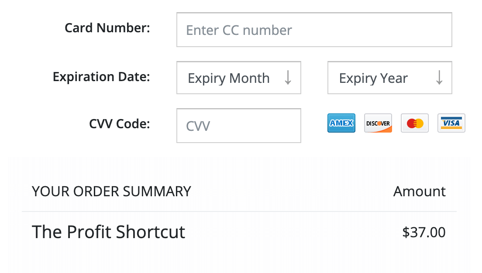
Task: Click the Expiry Month down arrow
Action: pyautogui.click(x=288, y=78)
